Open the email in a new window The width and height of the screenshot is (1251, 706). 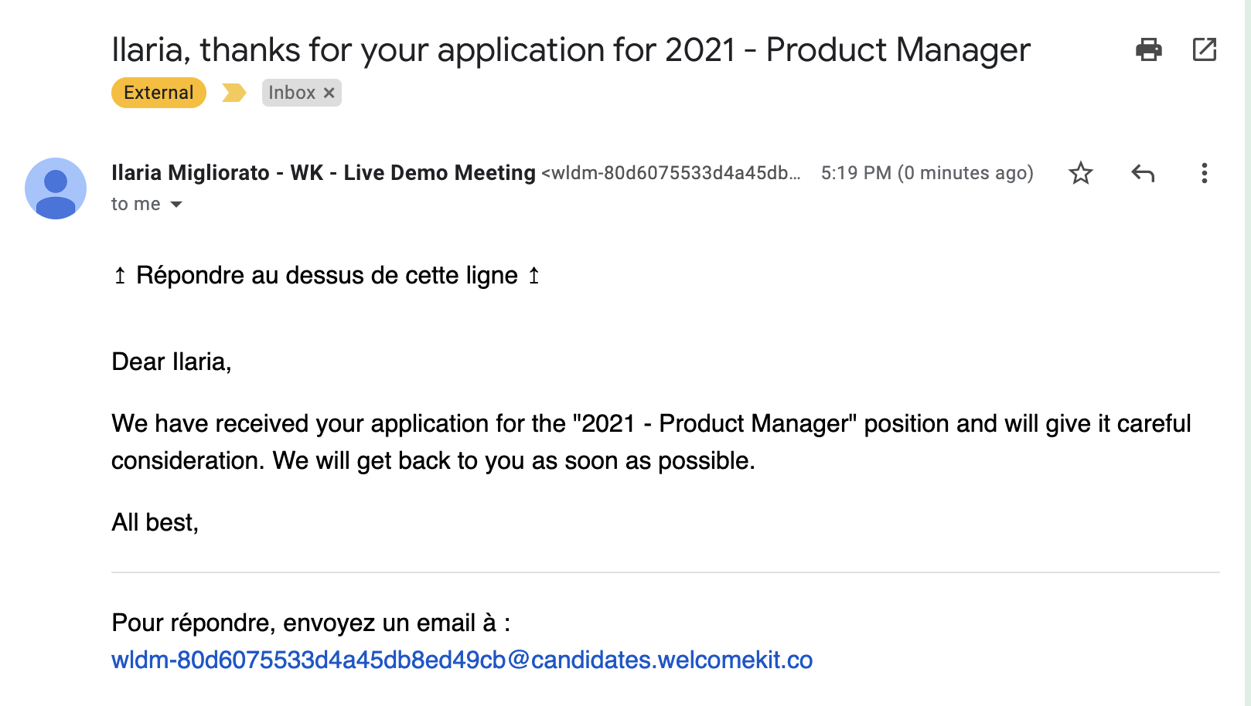click(1204, 49)
